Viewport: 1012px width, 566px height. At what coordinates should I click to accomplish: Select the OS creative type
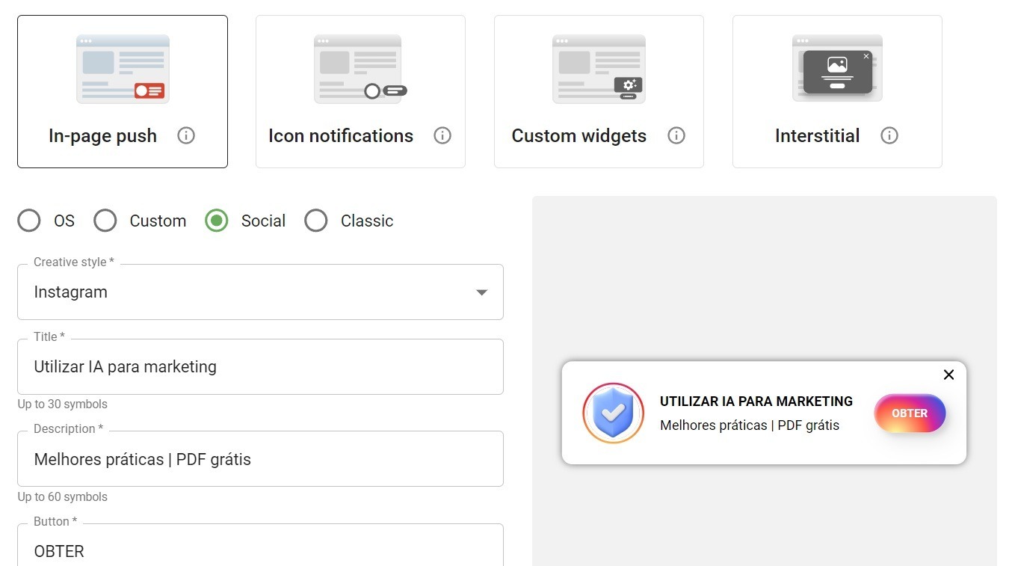(x=28, y=221)
